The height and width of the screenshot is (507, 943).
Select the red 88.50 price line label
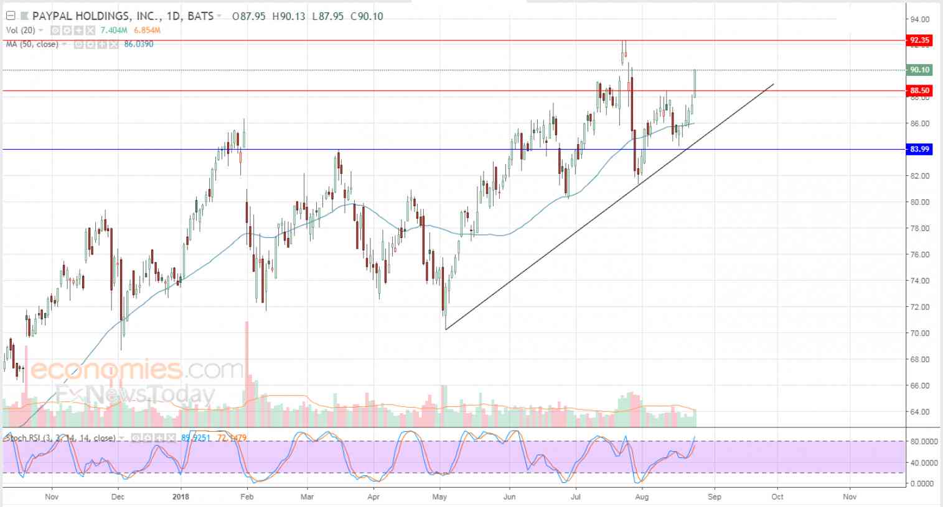coord(919,91)
